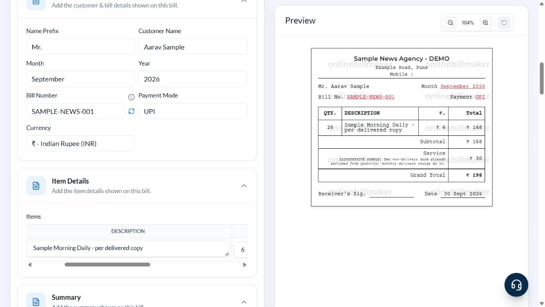
Task: Click the page scrollbar up arrow
Action: 542,3
